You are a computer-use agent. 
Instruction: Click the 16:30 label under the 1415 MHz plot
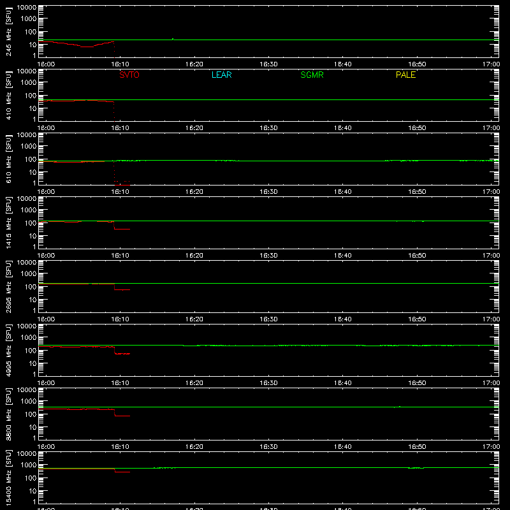click(268, 256)
